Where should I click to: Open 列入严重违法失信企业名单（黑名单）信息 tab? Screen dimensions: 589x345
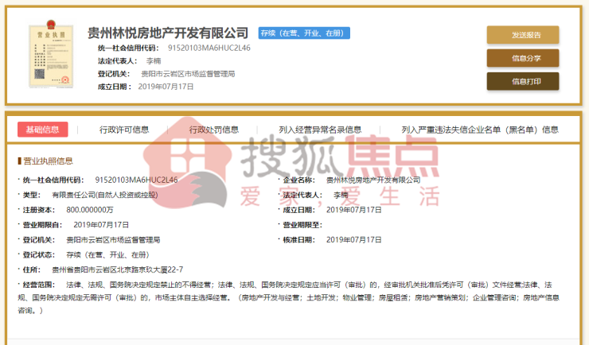480,130
